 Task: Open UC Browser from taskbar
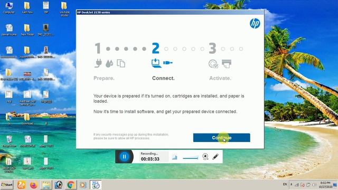21,185
